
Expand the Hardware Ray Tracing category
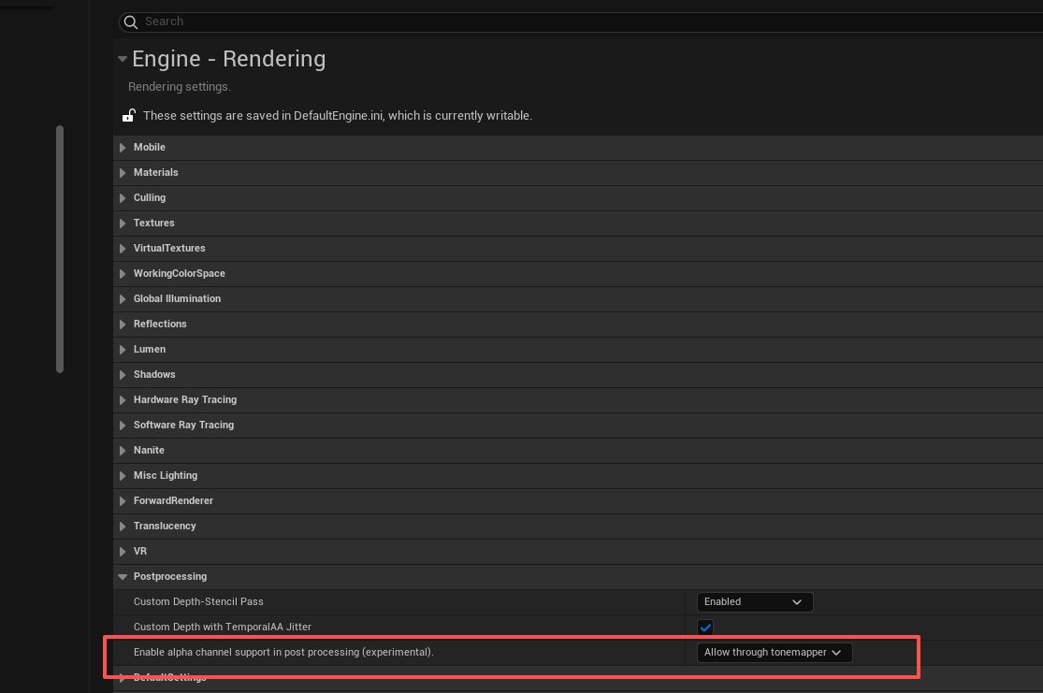pos(123,400)
